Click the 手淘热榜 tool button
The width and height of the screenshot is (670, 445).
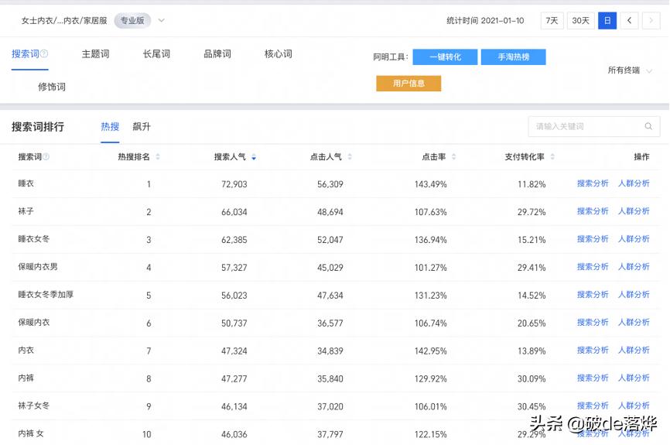click(513, 56)
